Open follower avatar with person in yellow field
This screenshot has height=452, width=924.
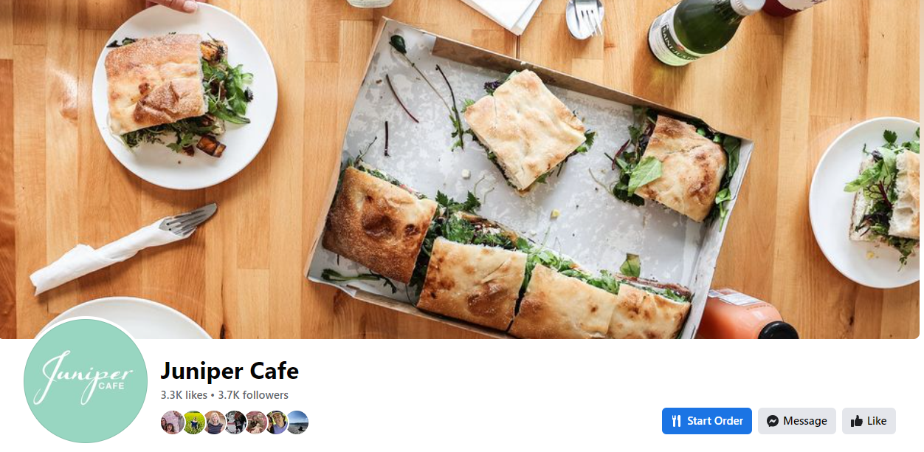194,422
